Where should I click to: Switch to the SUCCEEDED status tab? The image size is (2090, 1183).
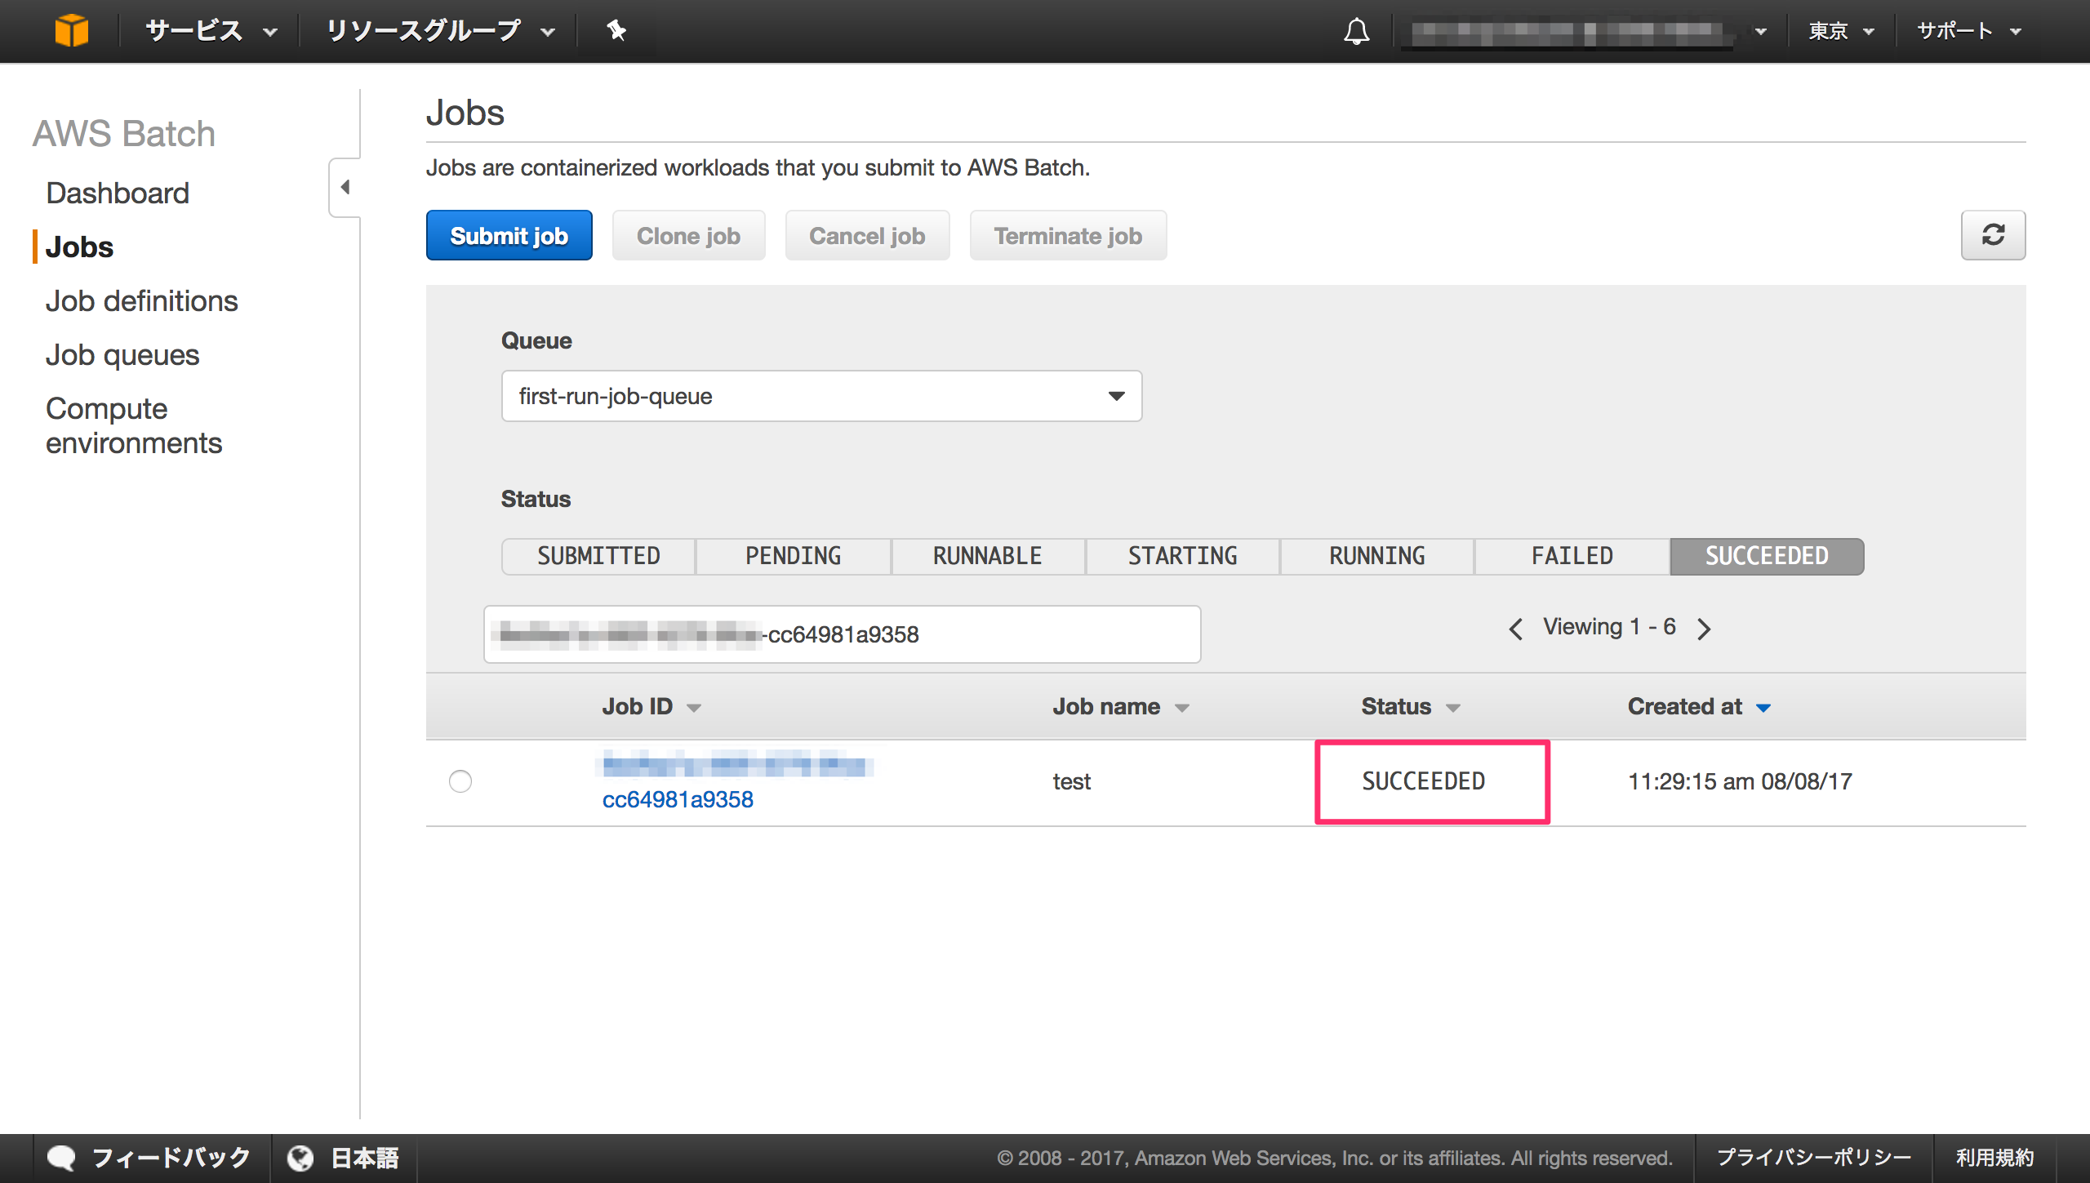(x=1766, y=556)
